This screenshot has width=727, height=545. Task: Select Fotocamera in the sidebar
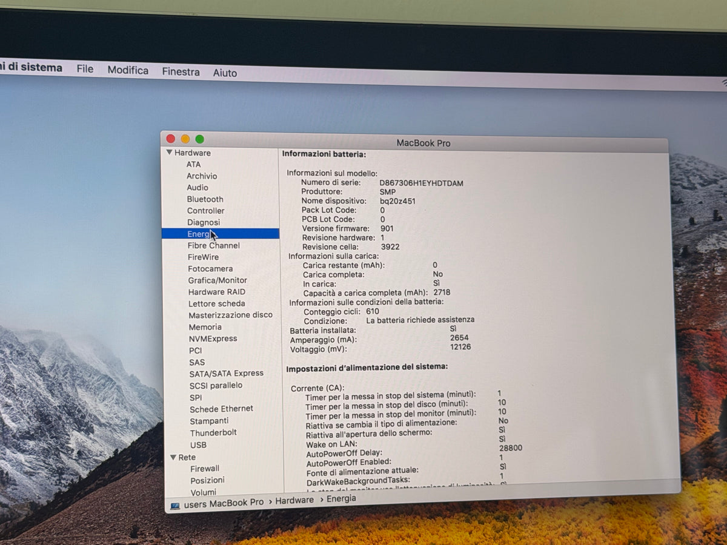(x=210, y=268)
